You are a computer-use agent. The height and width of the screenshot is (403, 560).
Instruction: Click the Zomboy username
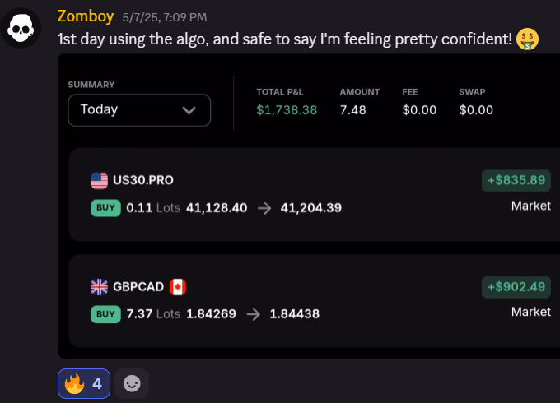(86, 16)
